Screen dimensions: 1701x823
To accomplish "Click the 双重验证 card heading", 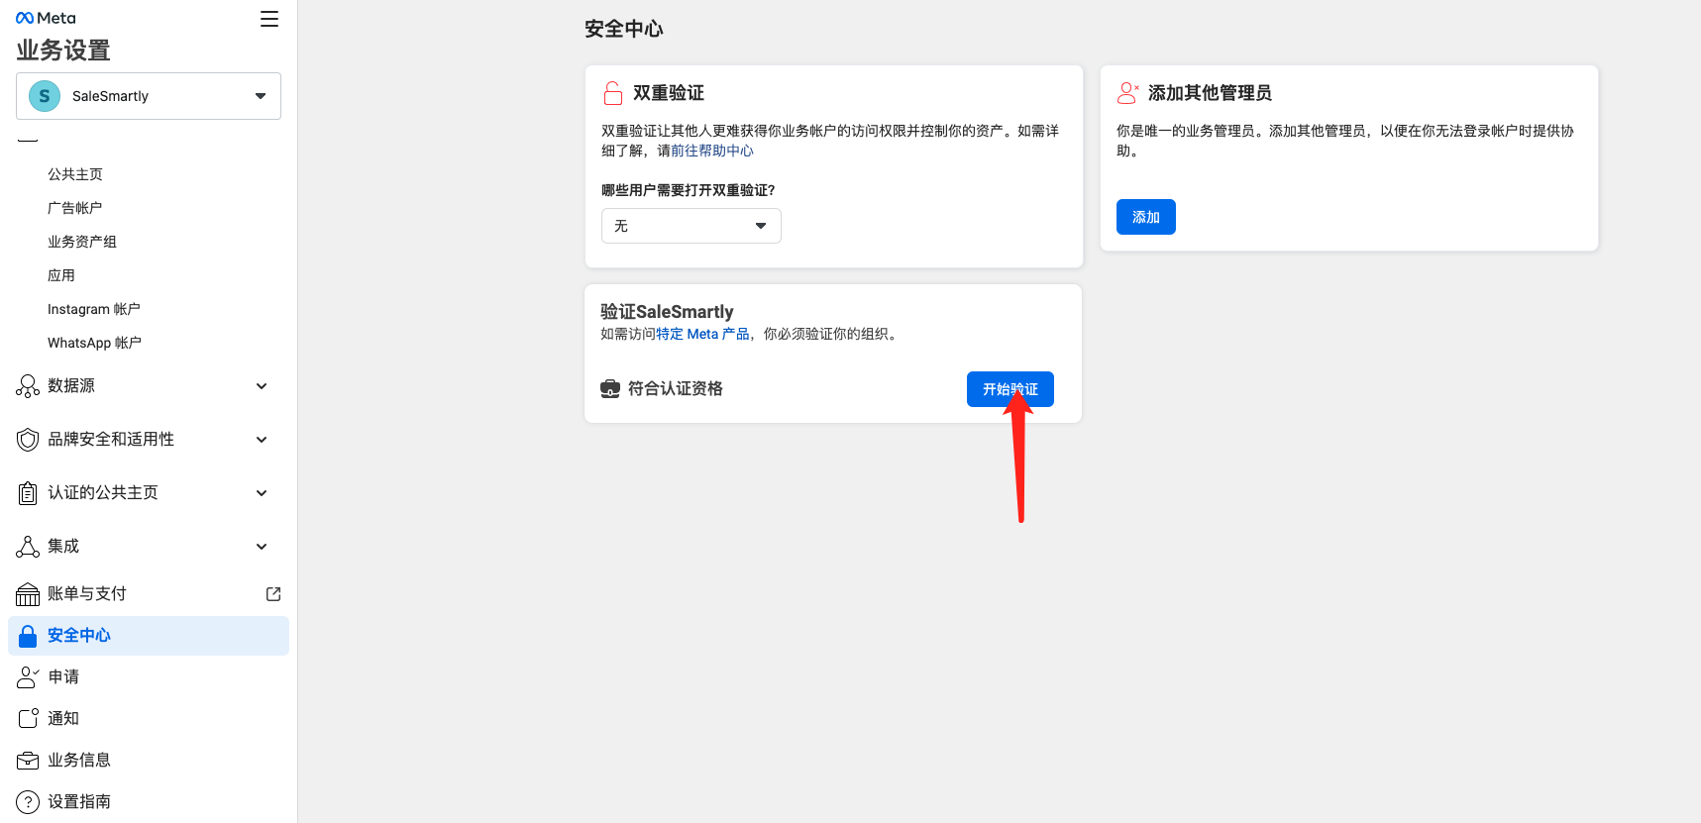I will point(669,93).
